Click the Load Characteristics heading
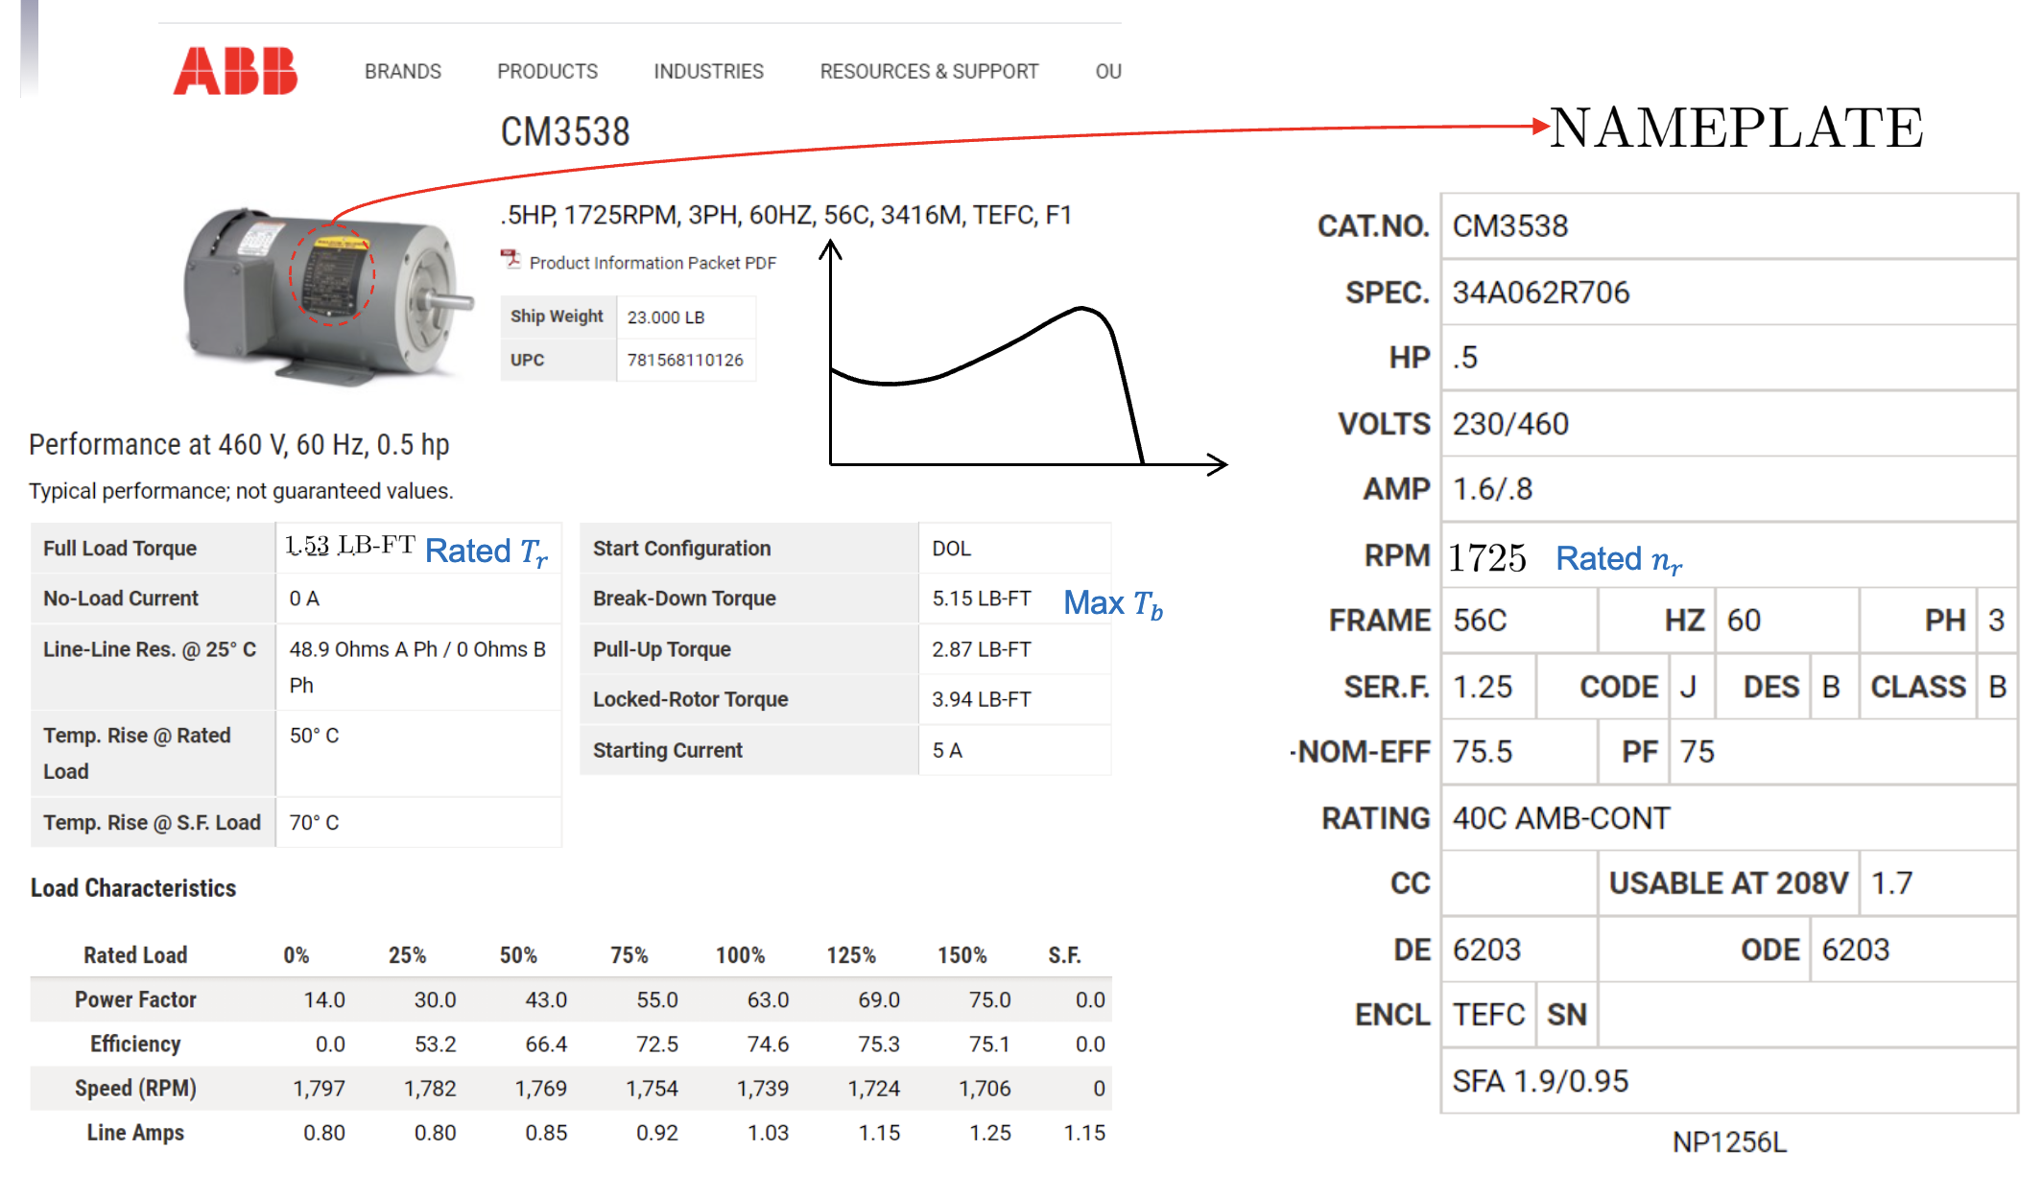 [133, 888]
